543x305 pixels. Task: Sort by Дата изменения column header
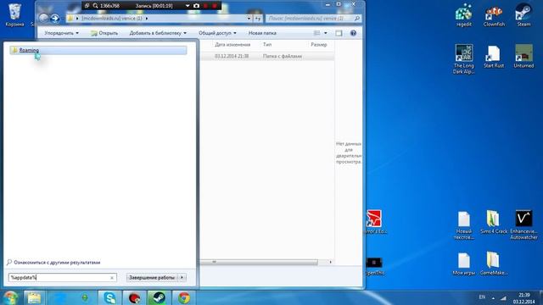click(x=232, y=45)
